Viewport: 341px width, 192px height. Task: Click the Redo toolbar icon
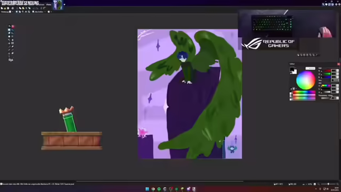(x=37, y=8)
